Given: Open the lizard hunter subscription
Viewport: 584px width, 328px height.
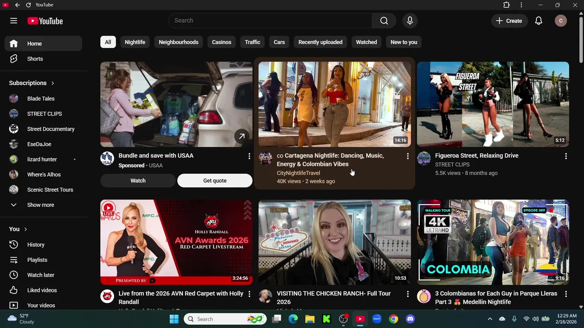Looking at the screenshot, I should pos(43,159).
